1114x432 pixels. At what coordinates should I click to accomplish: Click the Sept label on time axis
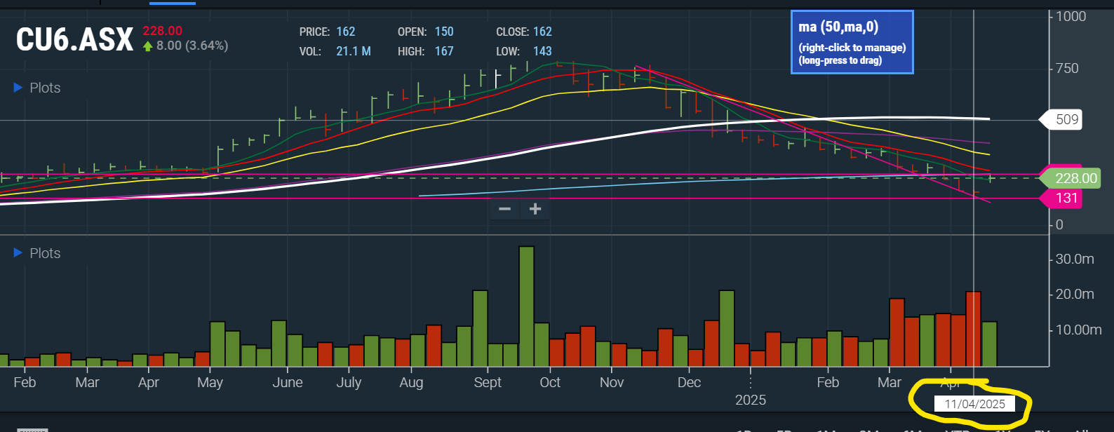[488, 382]
